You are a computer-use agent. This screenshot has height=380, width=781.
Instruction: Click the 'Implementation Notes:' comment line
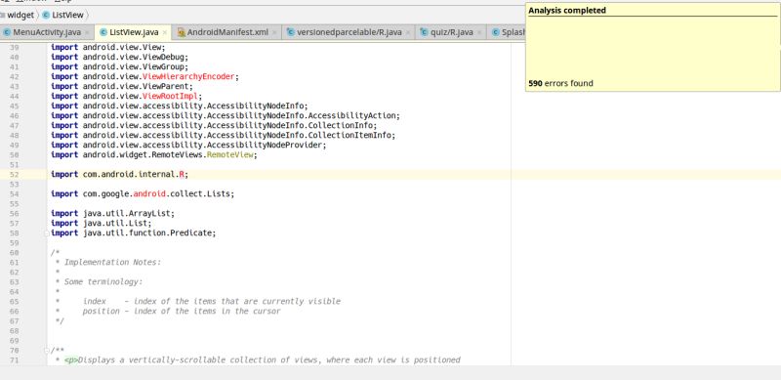click(x=112, y=263)
